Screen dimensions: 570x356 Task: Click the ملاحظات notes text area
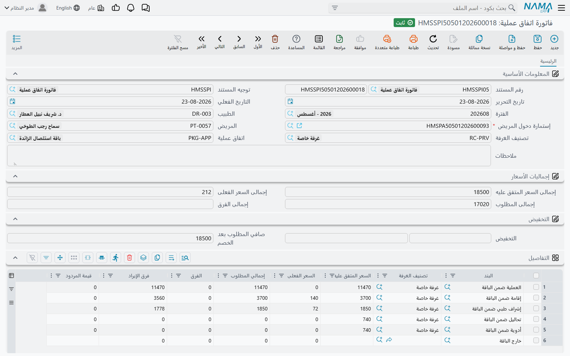[x=249, y=156]
